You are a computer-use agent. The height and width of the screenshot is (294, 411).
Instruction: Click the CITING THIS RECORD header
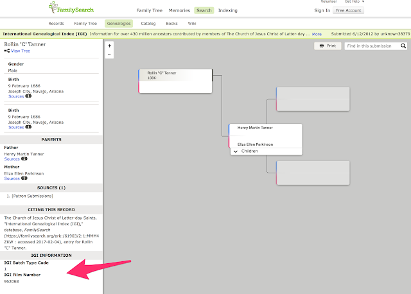click(x=51, y=210)
